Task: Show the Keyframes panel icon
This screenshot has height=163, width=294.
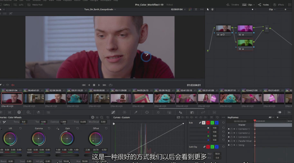Action: pyautogui.click(x=279, y=112)
